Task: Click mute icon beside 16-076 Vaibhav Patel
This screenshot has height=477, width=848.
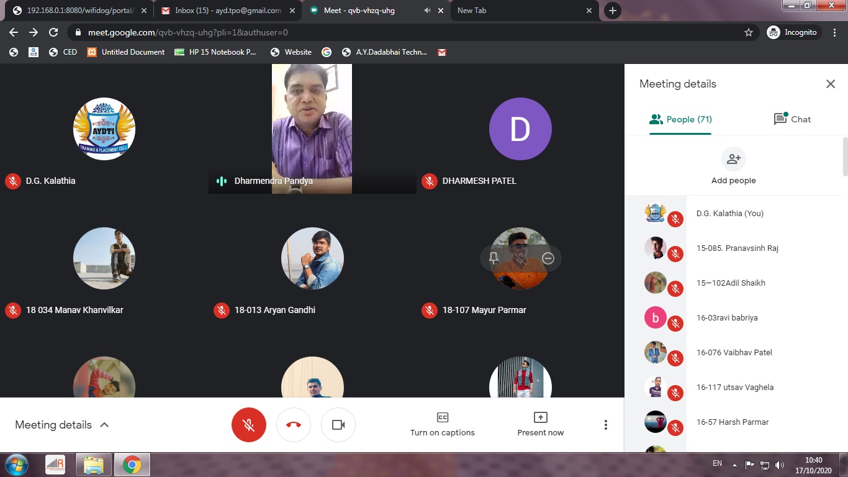Action: pyautogui.click(x=675, y=358)
